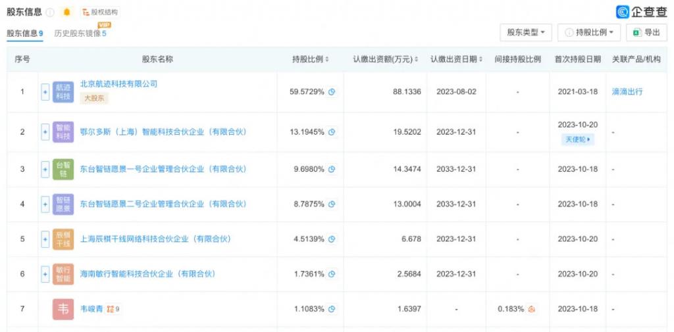Sort by 认缴出资额(万元) column header
Viewport: 674px width, 332px height.
tap(385, 59)
